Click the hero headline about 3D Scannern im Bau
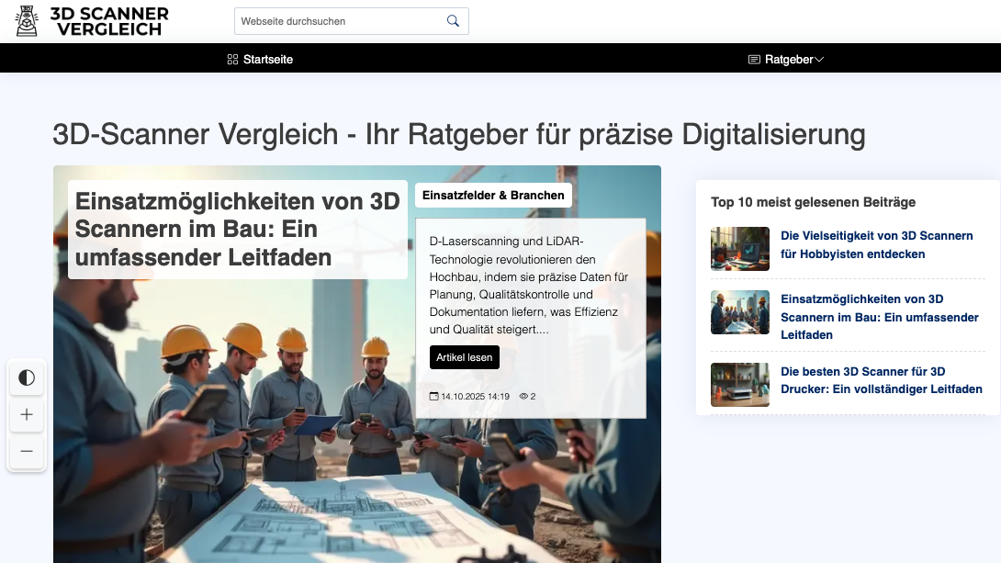 click(240, 230)
